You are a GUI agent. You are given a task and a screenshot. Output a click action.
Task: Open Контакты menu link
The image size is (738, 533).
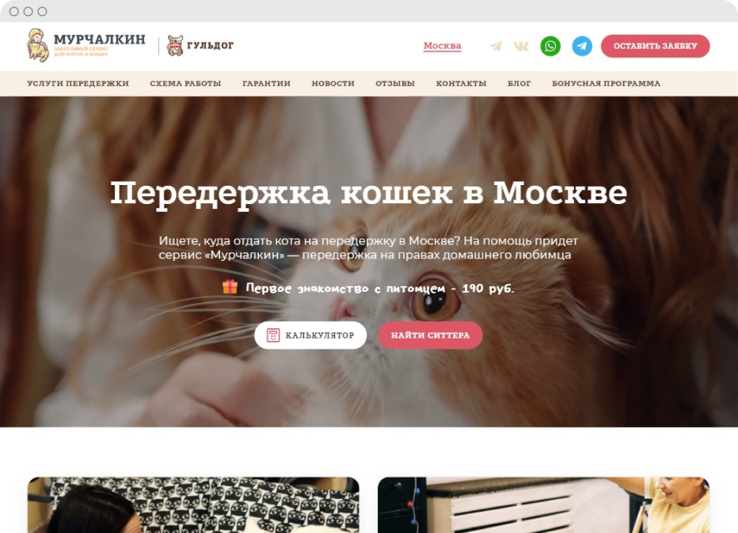461,84
